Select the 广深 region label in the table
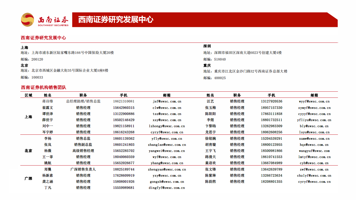This screenshot has width=356, height=200. pyautogui.click(x=29, y=178)
